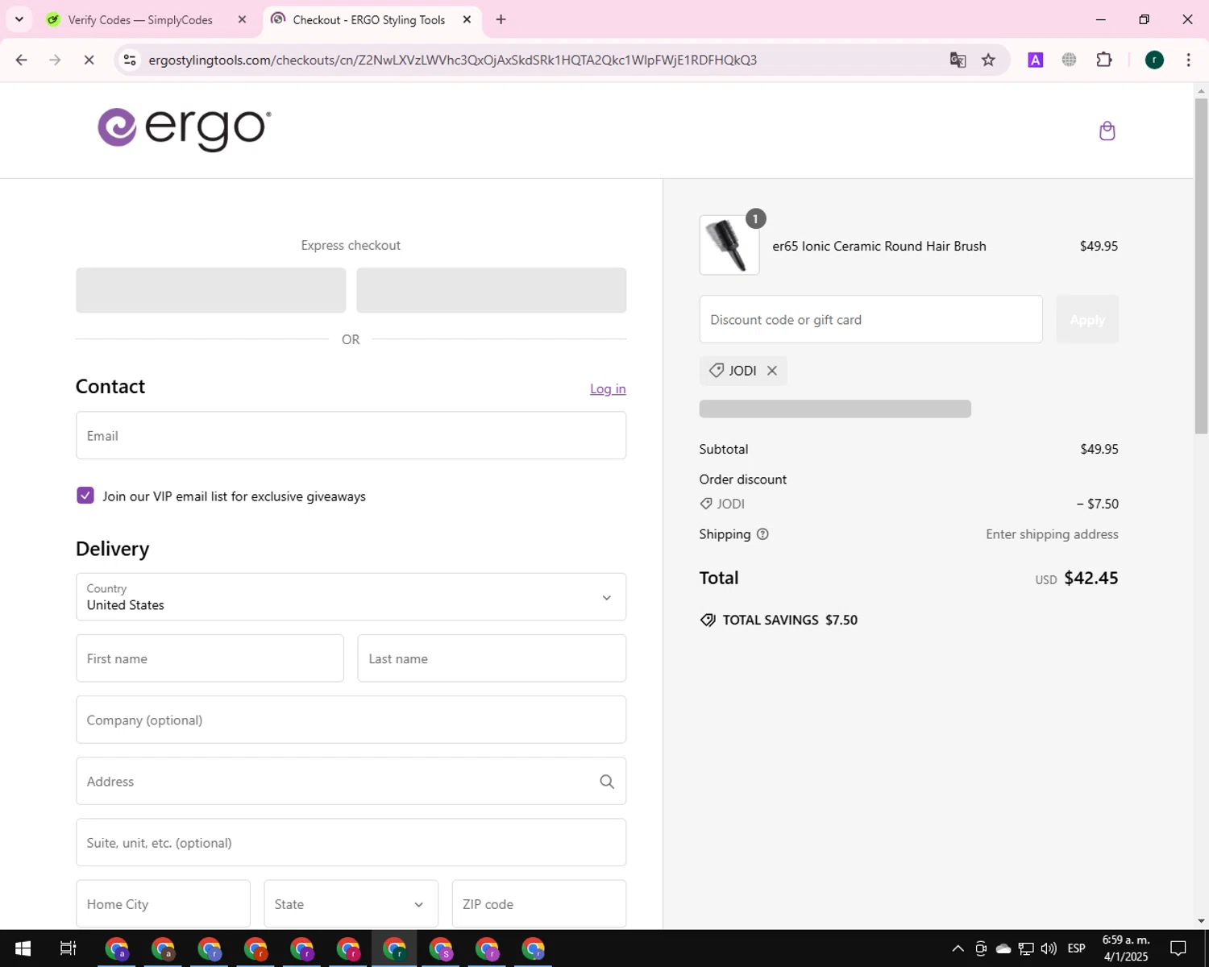Click the Company (optional) field
This screenshot has height=967, width=1209.
pos(351,720)
